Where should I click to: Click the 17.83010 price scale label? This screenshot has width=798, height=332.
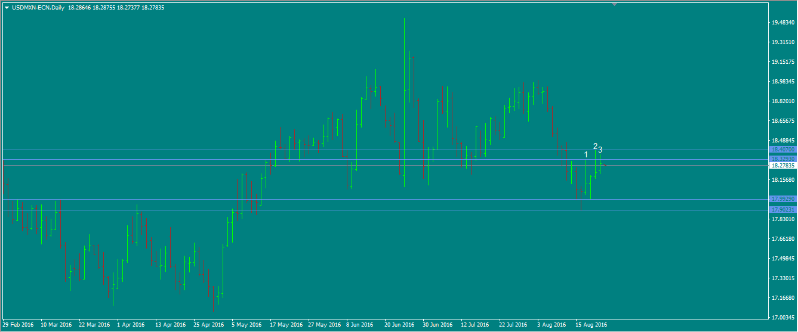pos(782,219)
